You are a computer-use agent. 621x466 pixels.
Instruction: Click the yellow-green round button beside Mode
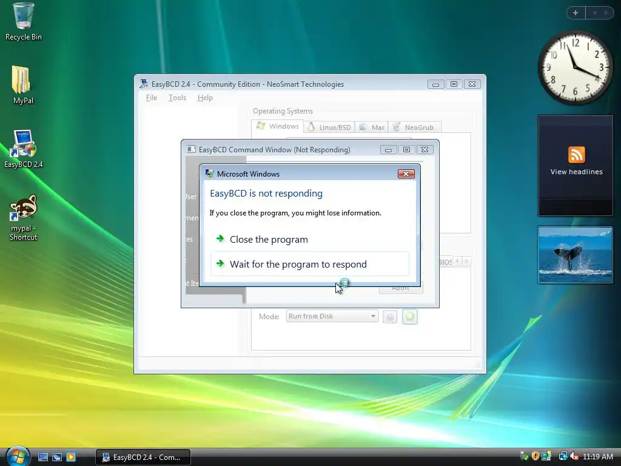tap(410, 317)
